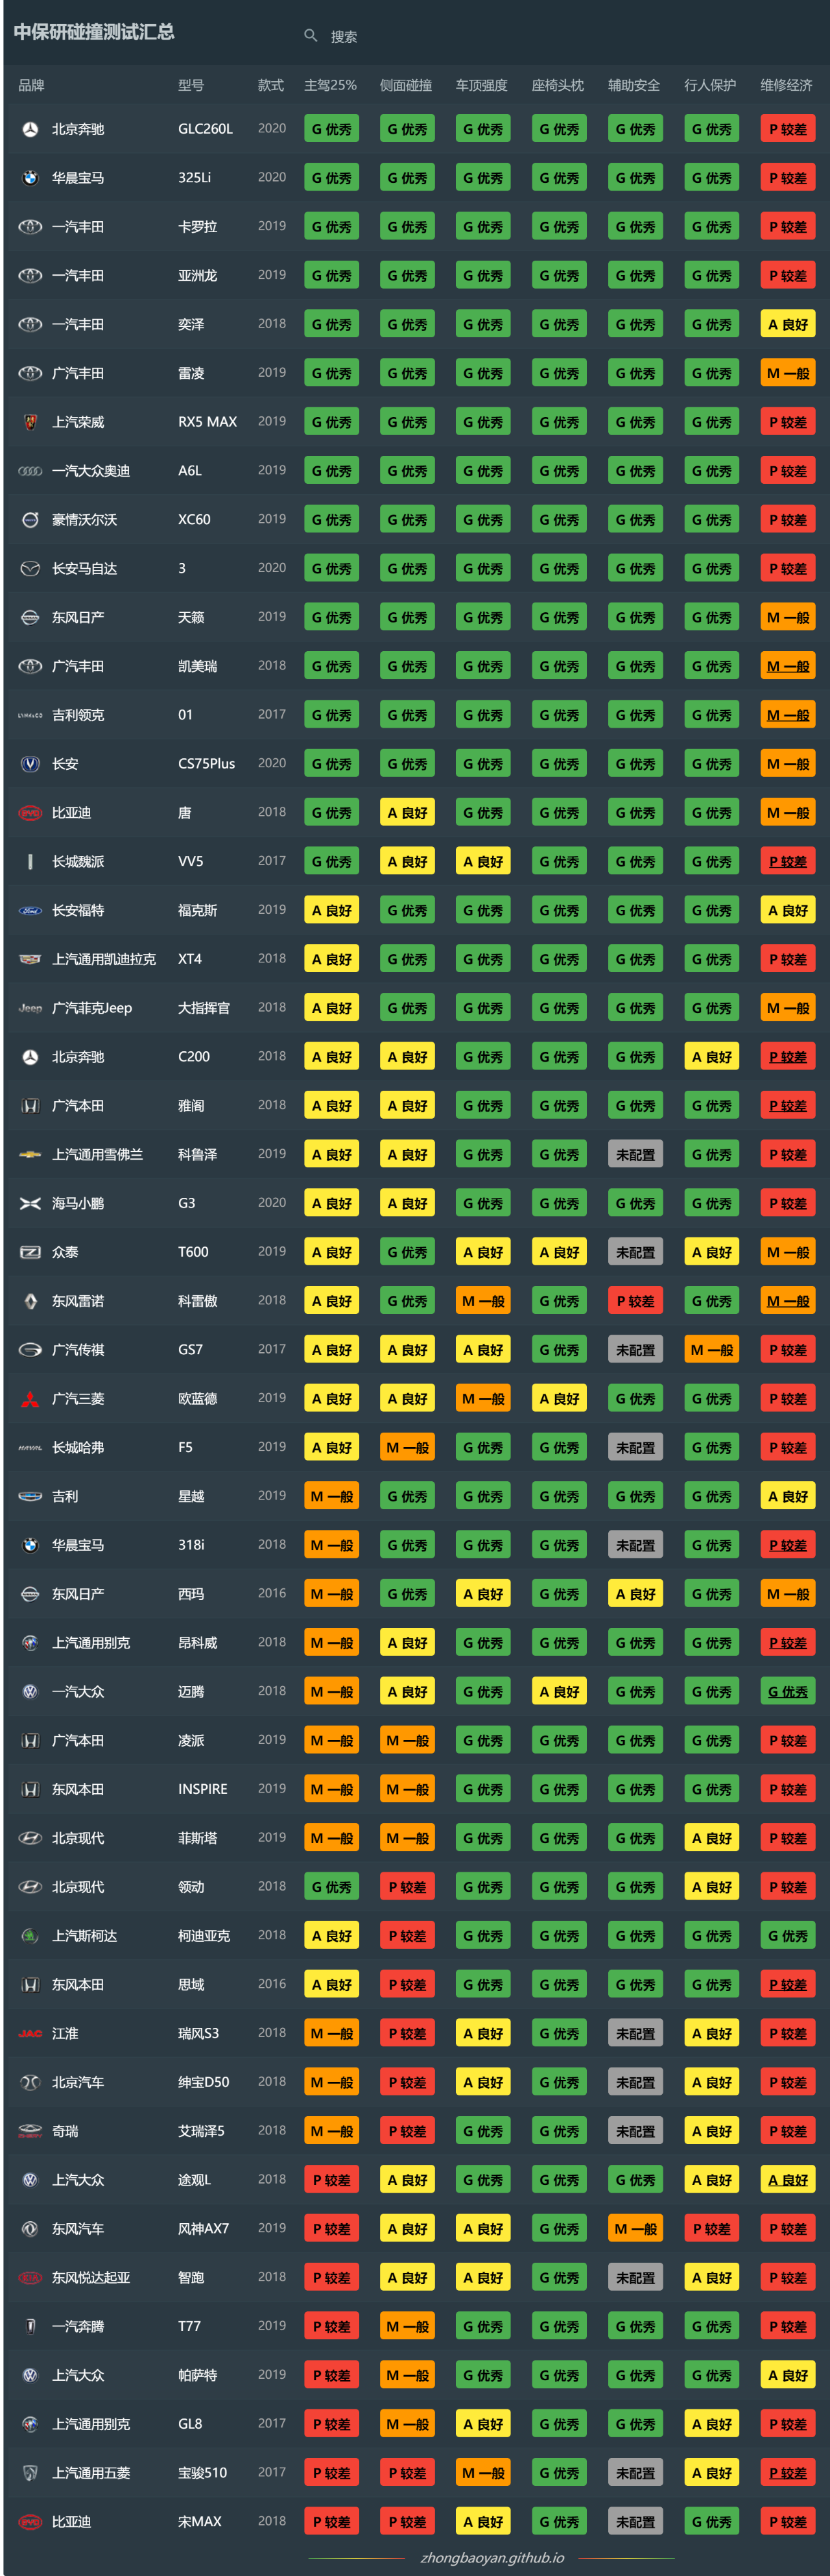Click the Kia logo in the 智跑 row

tap(30, 2278)
